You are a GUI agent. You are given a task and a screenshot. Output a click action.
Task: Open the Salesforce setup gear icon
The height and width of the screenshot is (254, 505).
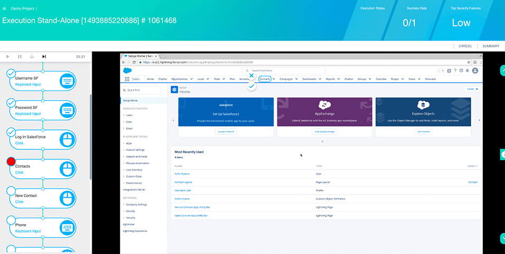(461, 70)
